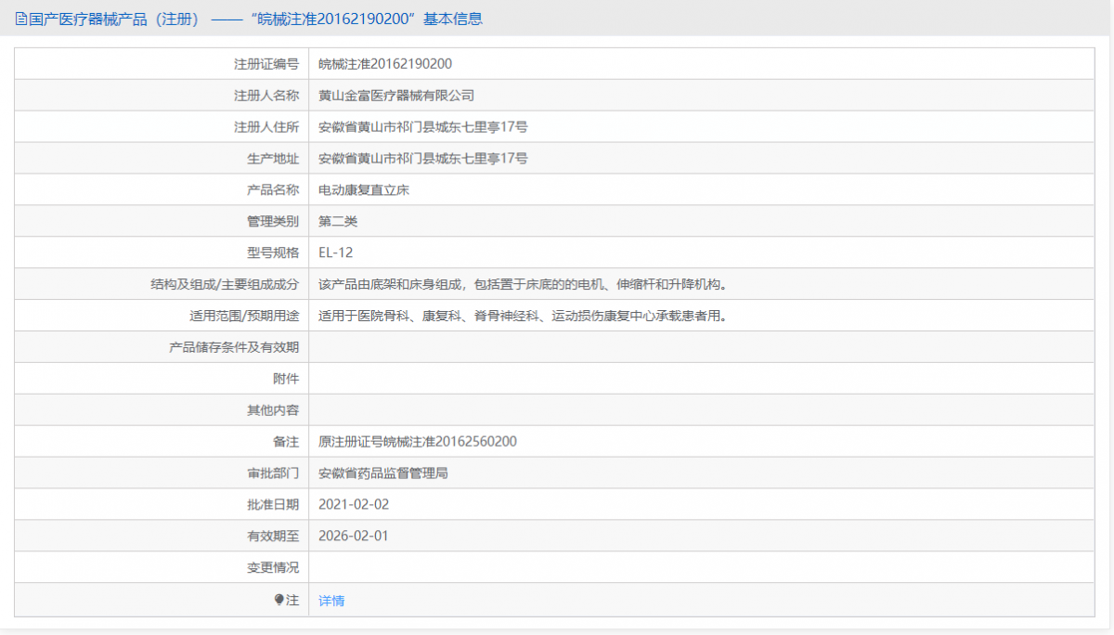Screen dimensions: 1114x635
Task: Click the 附件 row label
Action: pos(286,379)
